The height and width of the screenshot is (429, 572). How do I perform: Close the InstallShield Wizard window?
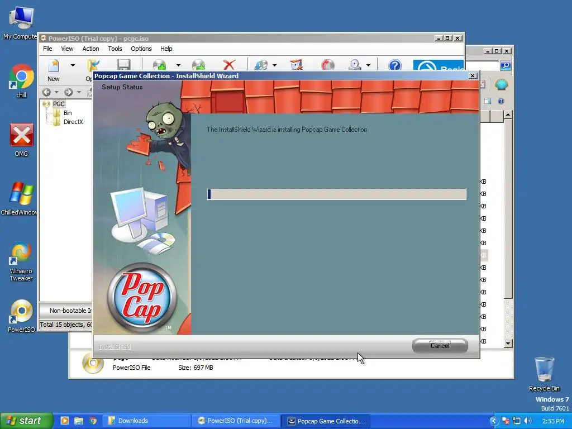[x=473, y=75]
